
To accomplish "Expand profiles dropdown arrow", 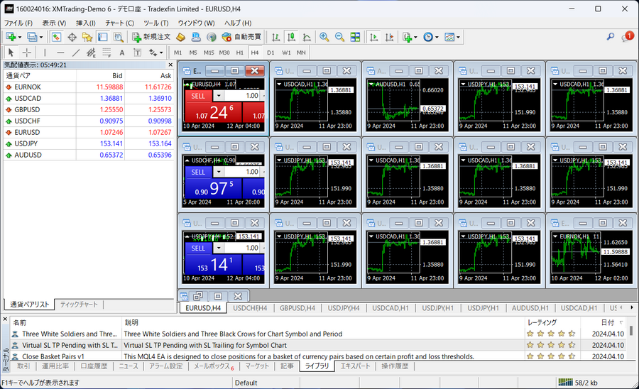I will 40,38.
